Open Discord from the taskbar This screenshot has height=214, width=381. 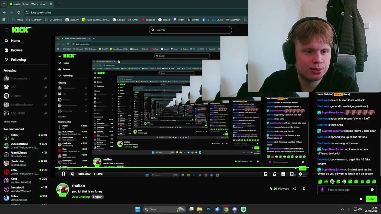pyautogui.click(x=235, y=209)
